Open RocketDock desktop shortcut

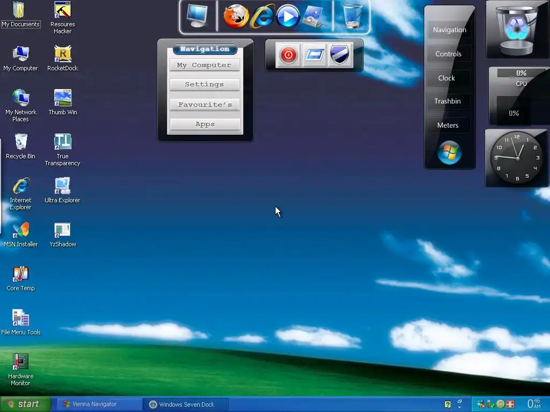point(62,58)
